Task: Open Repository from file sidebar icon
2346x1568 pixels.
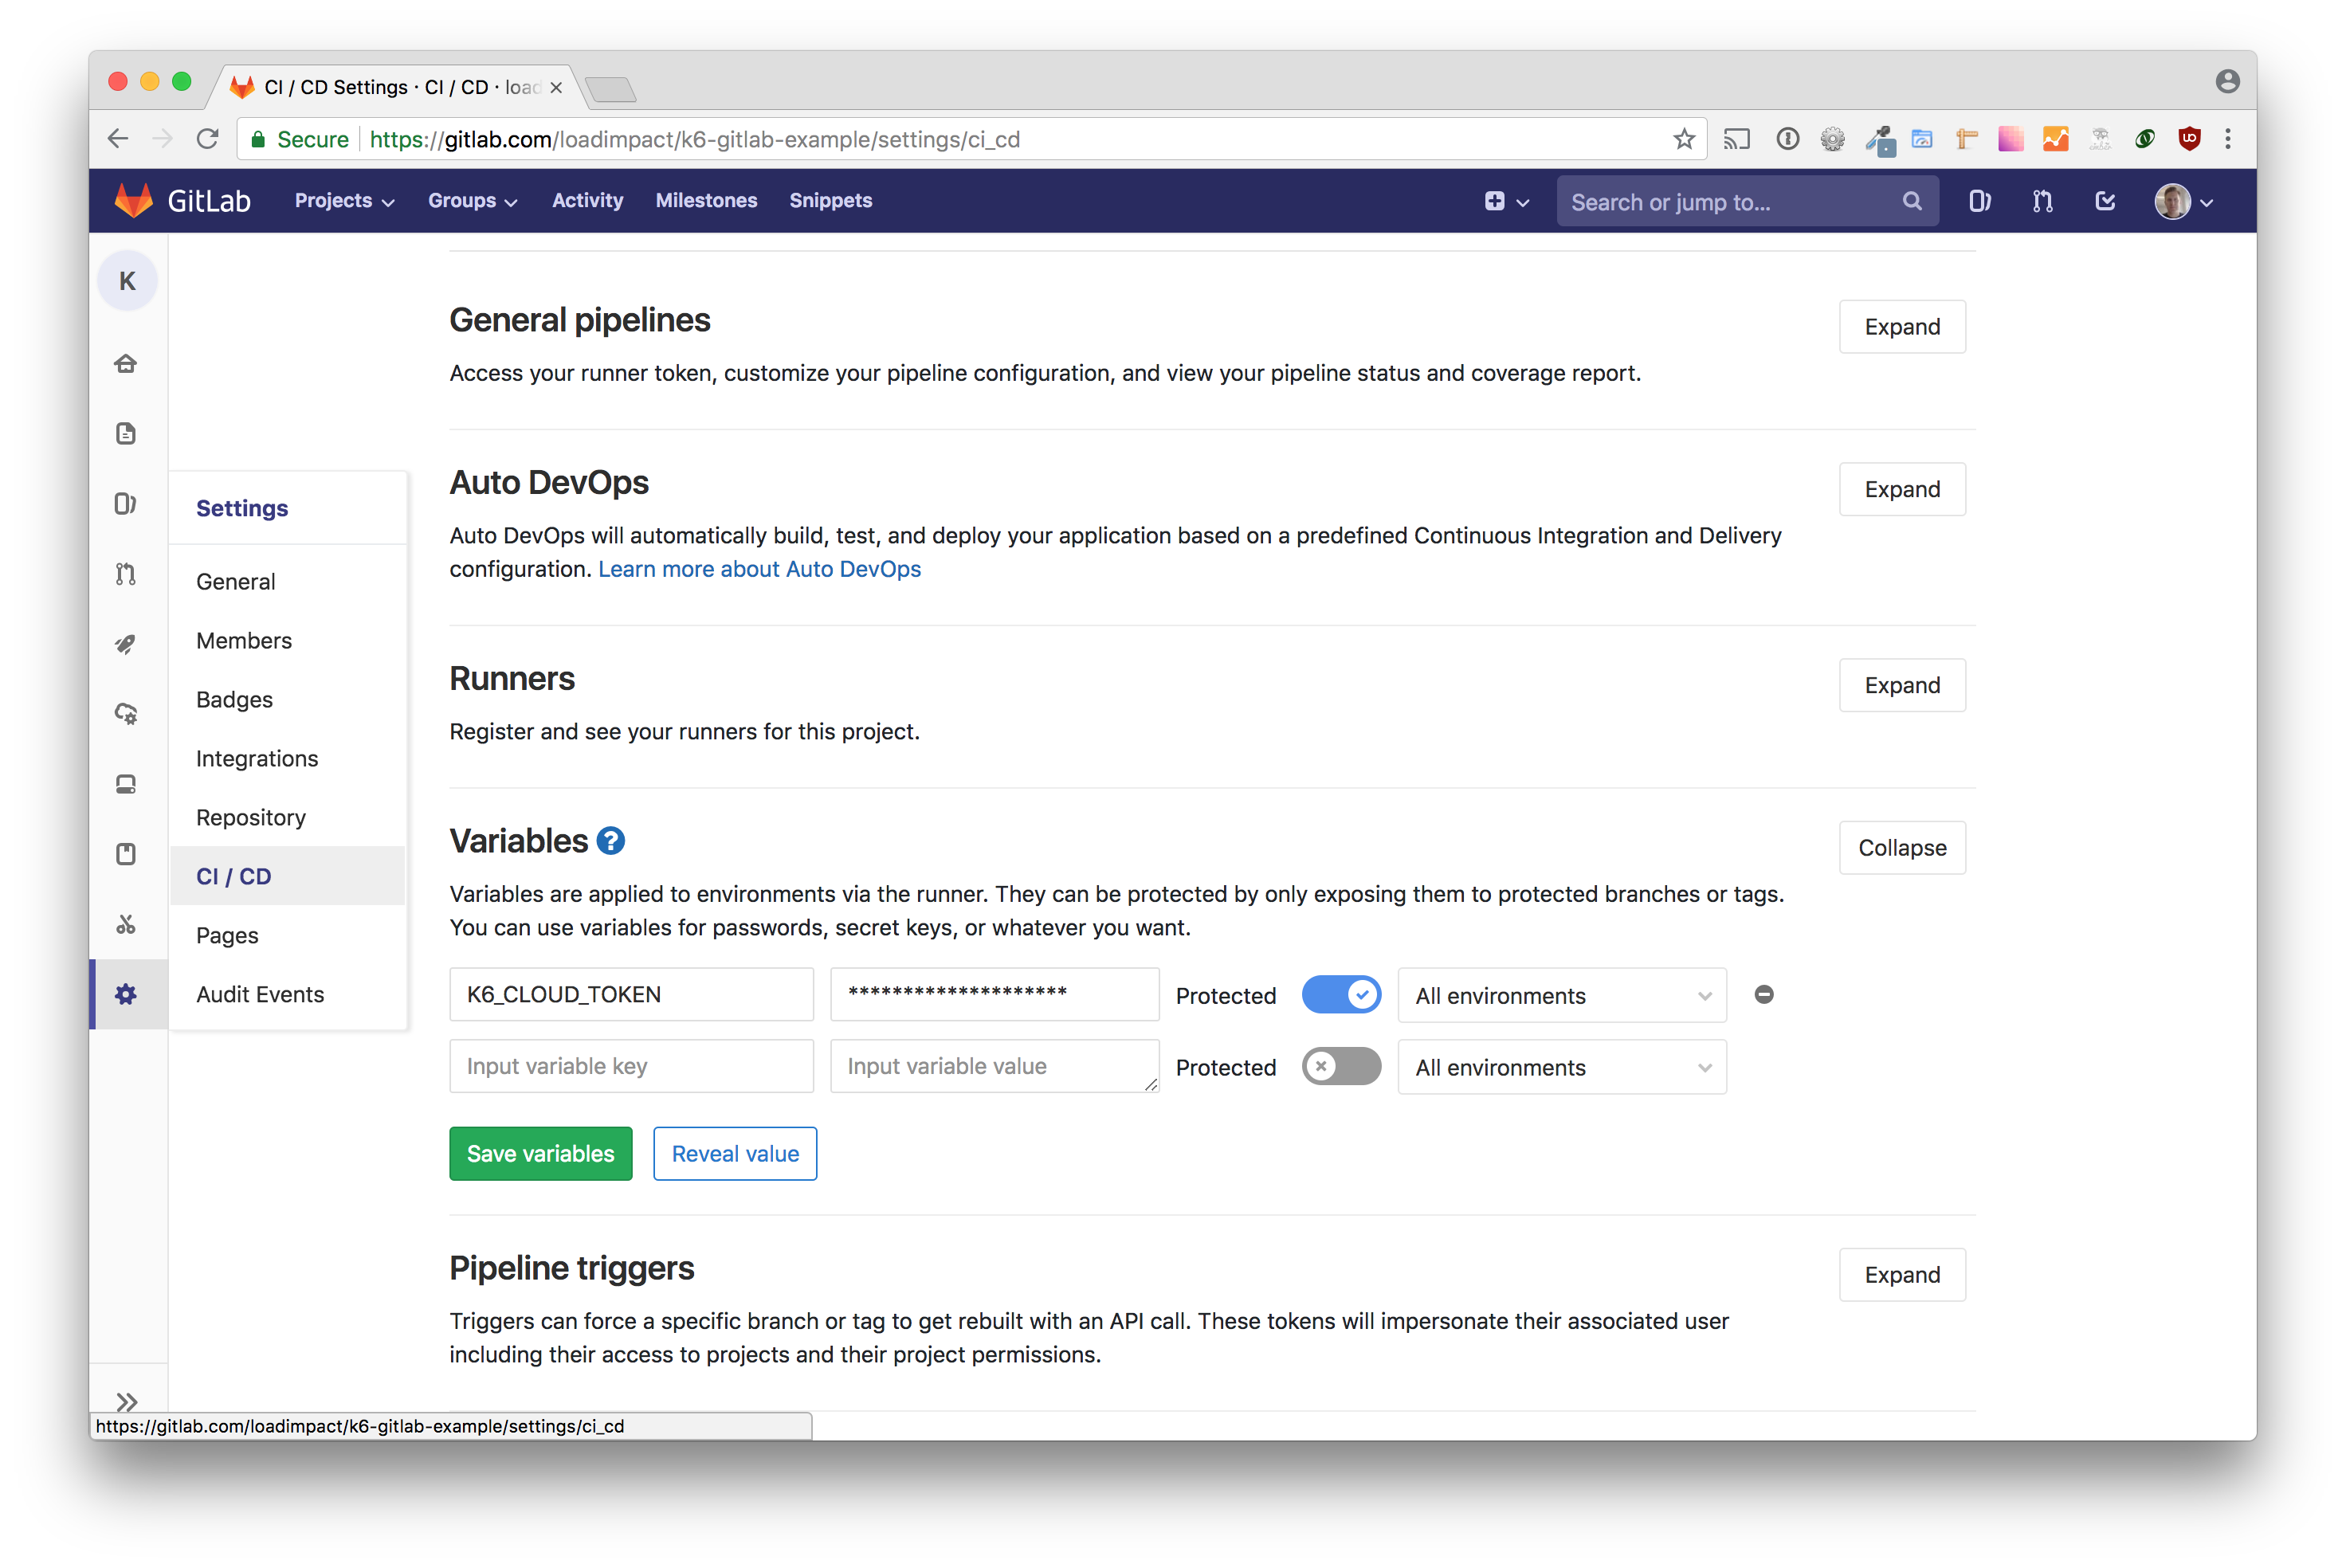Action: point(127,433)
